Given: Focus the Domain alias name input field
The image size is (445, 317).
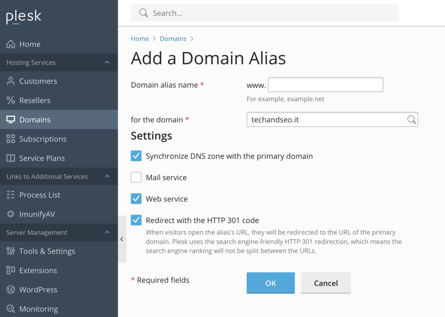Looking at the screenshot, I should pyautogui.click(x=325, y=85).
